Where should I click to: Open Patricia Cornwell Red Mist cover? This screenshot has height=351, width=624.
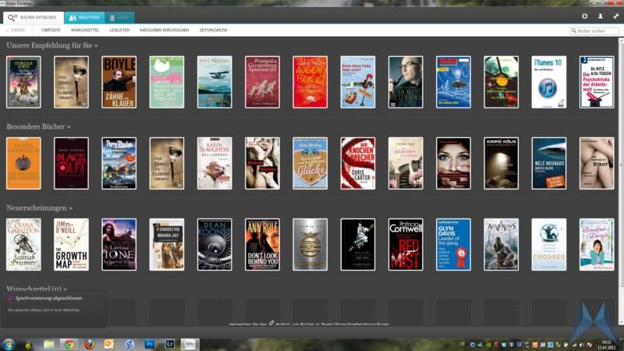(406, 244)
